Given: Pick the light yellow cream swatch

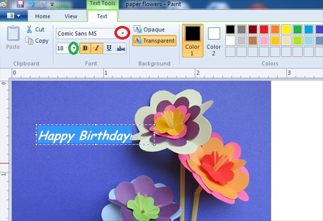Looking at the screenshot, I should point(286,41).
